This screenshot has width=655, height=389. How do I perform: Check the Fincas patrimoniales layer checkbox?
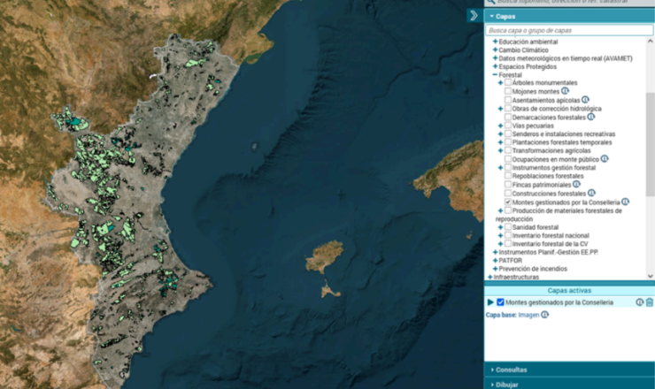coord(508,185)
